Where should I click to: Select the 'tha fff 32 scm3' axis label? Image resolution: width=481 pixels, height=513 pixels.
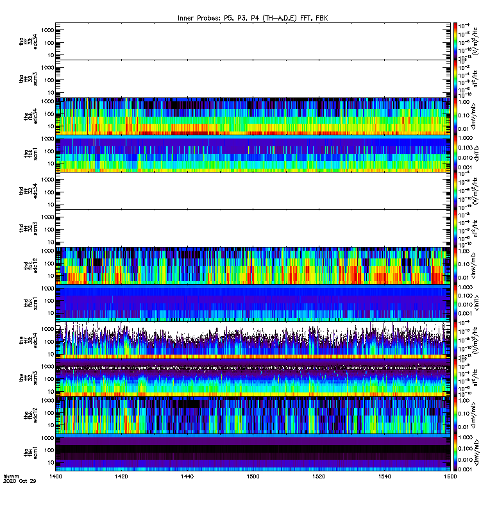pyautogui.click(x=28, y=79)
